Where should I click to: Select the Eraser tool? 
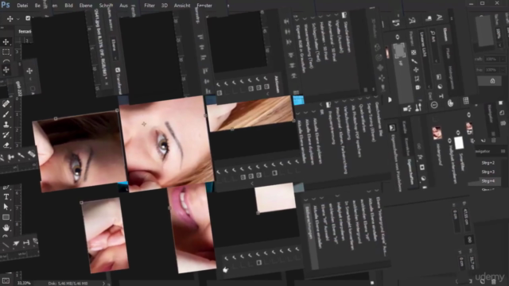[x=6, y=145]
